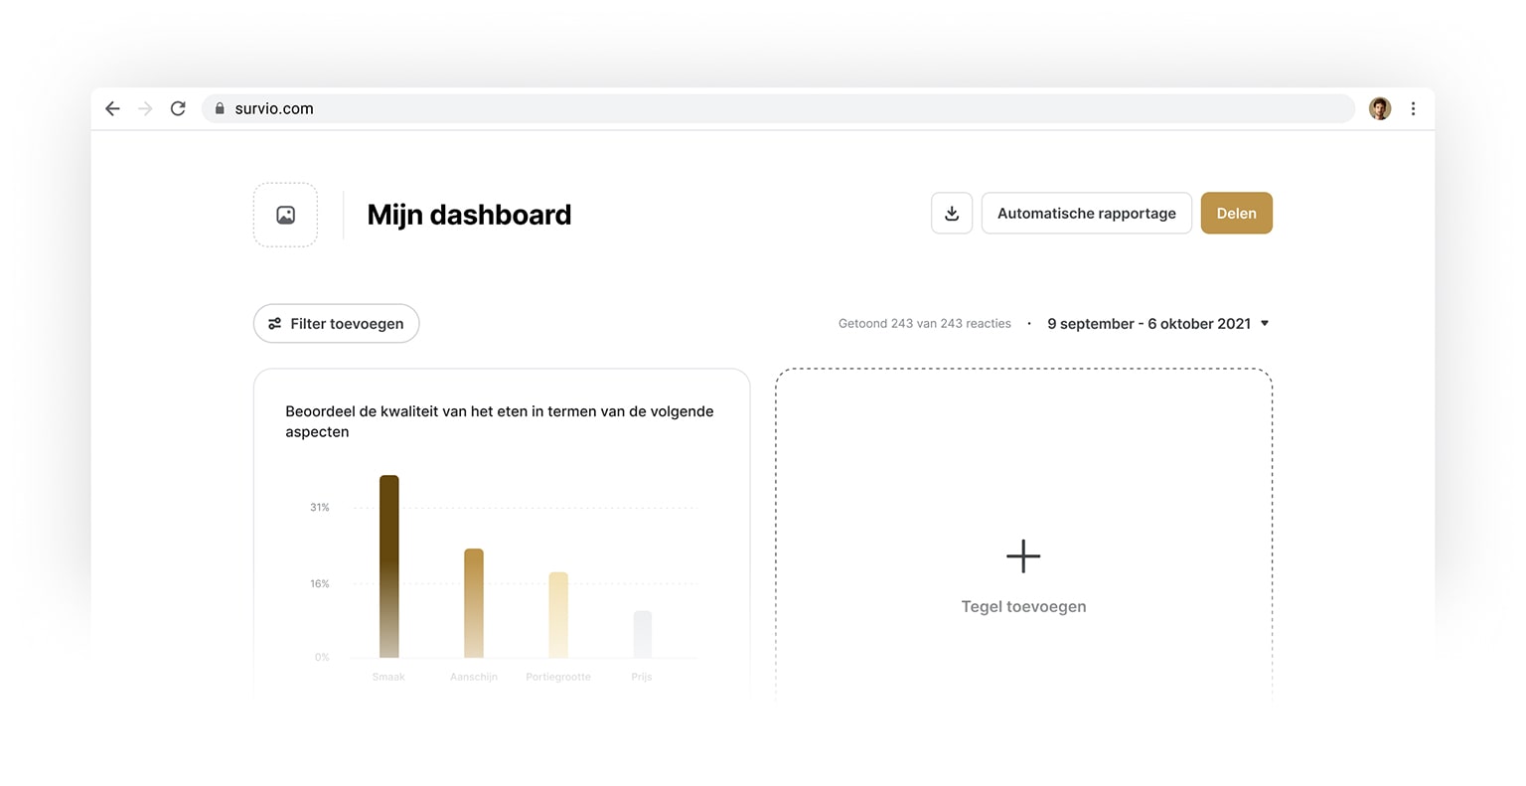Click the forward navigation arrow
This screenshot has height=786, width=1526.
pos(144,108)
